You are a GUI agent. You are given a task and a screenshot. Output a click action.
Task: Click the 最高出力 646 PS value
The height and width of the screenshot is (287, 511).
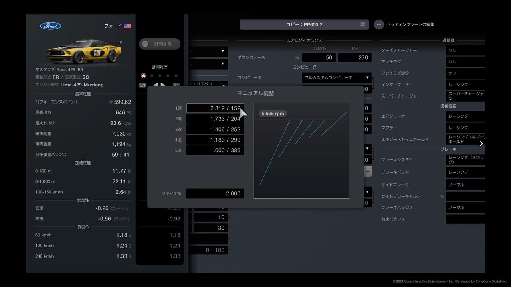123,113
